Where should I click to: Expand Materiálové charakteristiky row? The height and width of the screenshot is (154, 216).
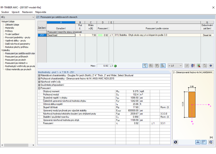tap(39, 75)
